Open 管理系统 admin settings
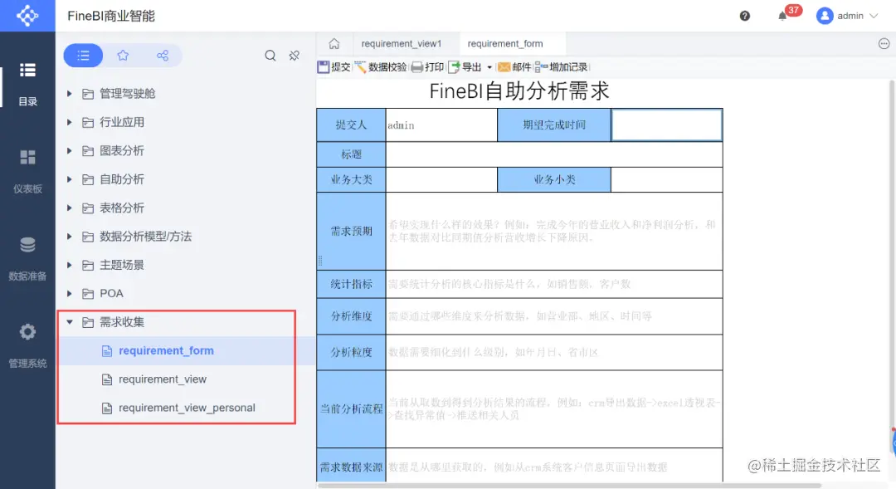896x489 pixels. (x=27, y=343)
